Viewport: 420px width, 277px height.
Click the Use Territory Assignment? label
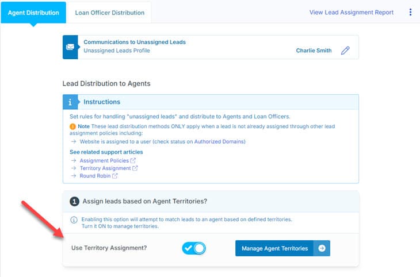109,248
